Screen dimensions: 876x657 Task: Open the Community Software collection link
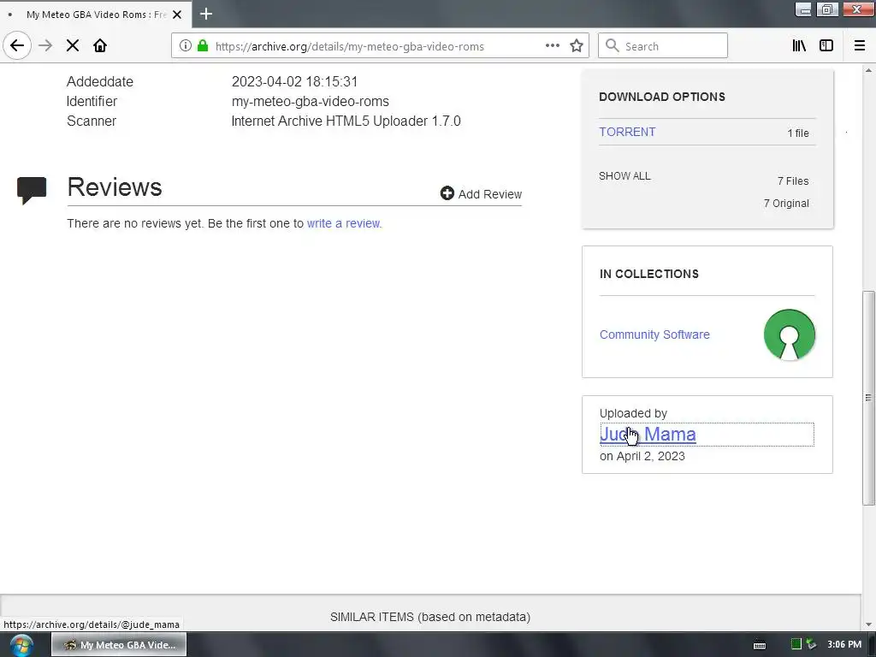click(x=654, y=334)
